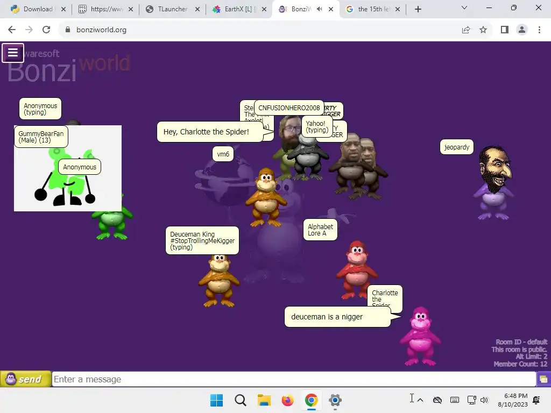Open File Explorer from the taskbar
The width and height of the screenshot is (551, 413).
[264, 400]
